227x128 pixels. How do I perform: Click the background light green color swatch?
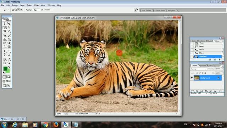pos(8,71)
